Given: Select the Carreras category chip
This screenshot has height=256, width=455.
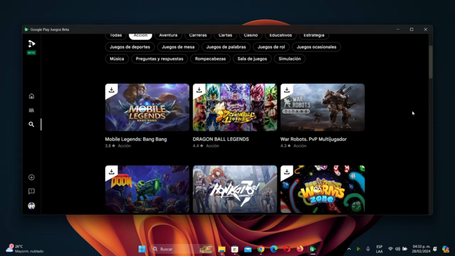Looking at the screenshot, I should pos(198,36).
